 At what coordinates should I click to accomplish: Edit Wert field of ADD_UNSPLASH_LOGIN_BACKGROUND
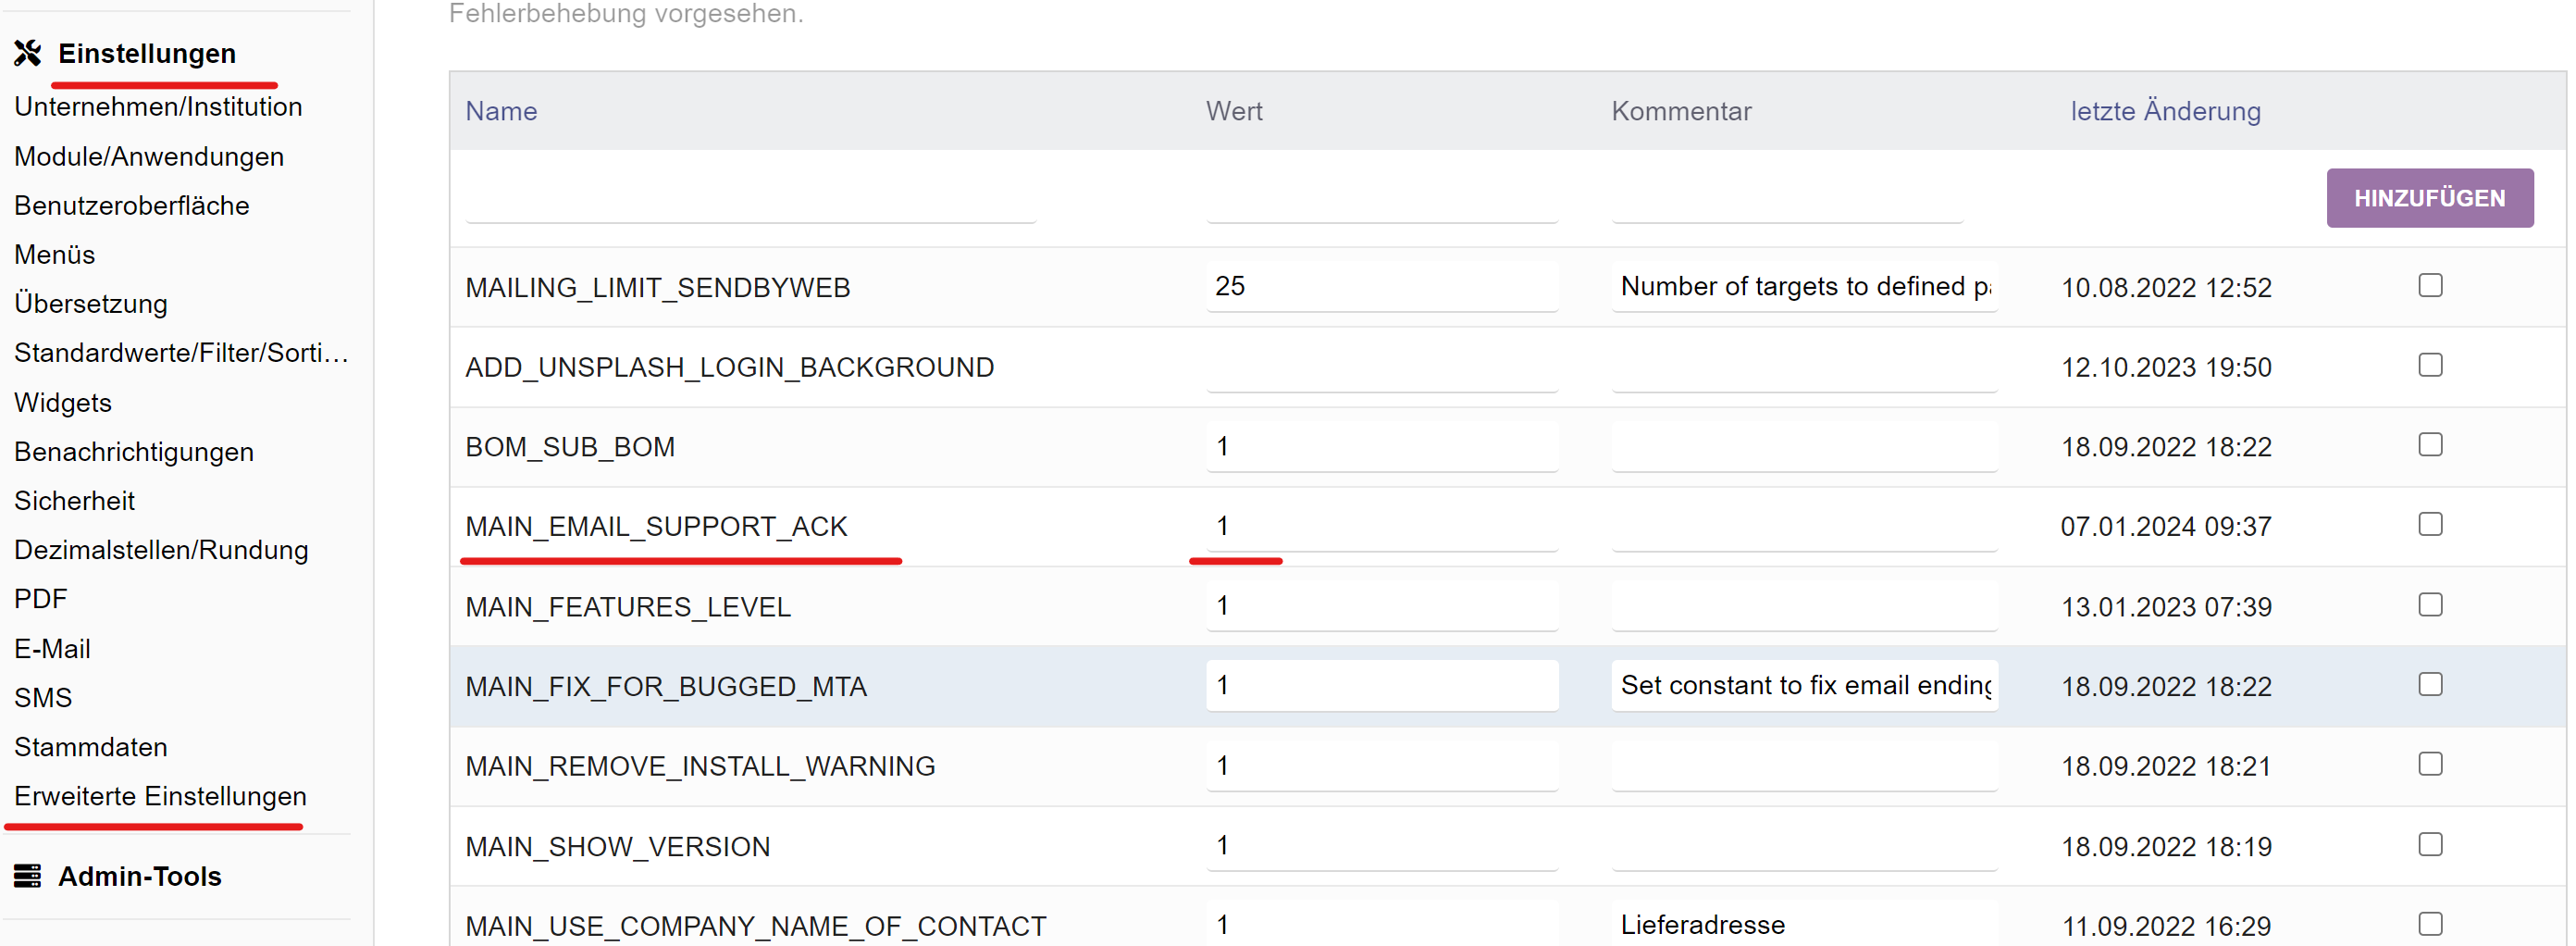pyautogui.click(x=1381, y=367)
